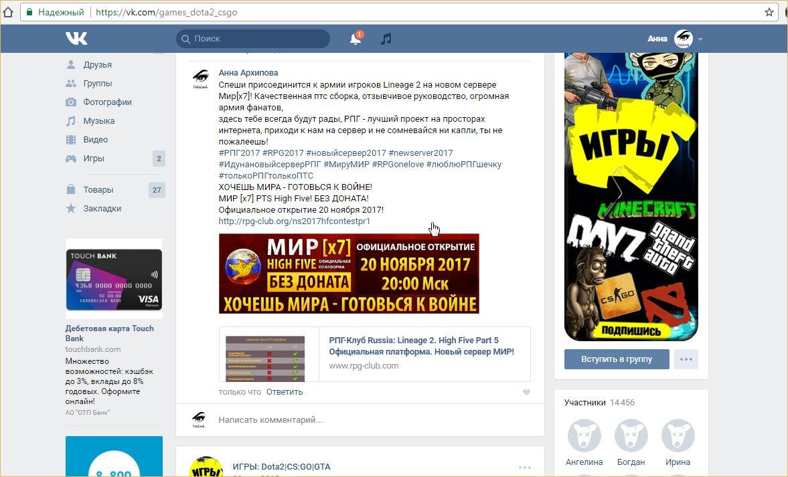Like the comment with heart icon

point(526,392)
